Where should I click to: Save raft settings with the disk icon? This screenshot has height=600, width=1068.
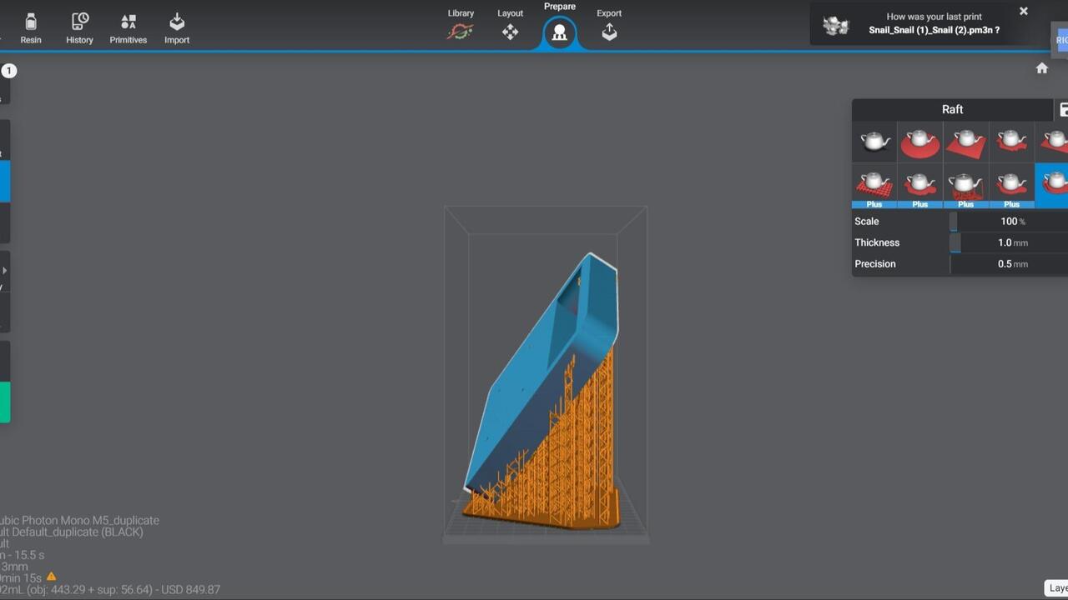click(1063, 110)
